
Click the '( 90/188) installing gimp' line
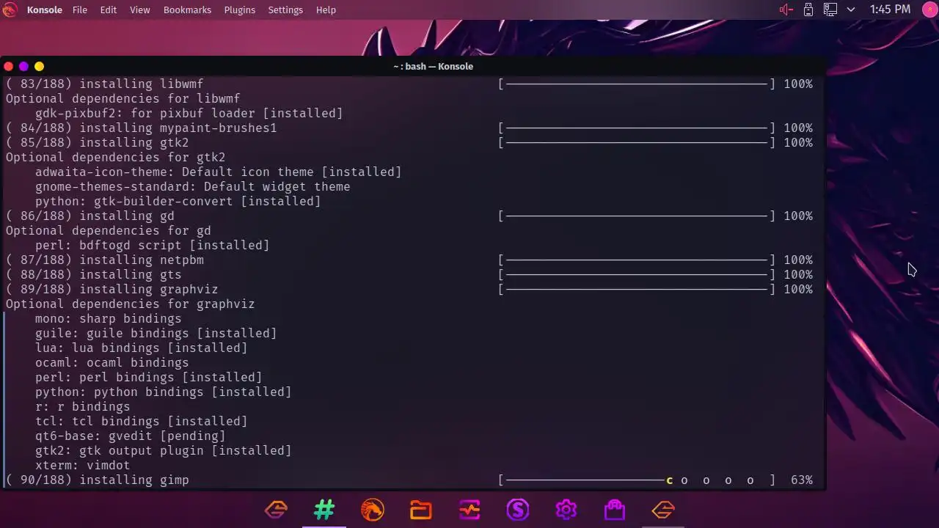pyautogui.click(x=98, y=480)
